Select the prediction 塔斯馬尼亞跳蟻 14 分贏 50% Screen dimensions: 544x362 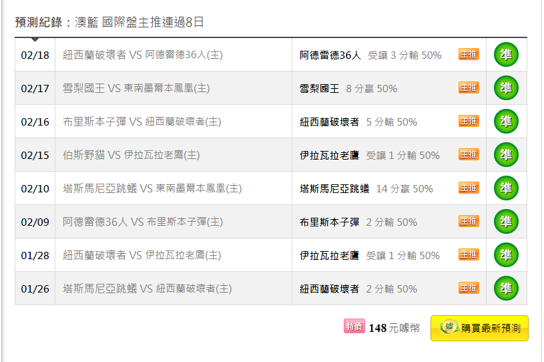coord(366,189)
